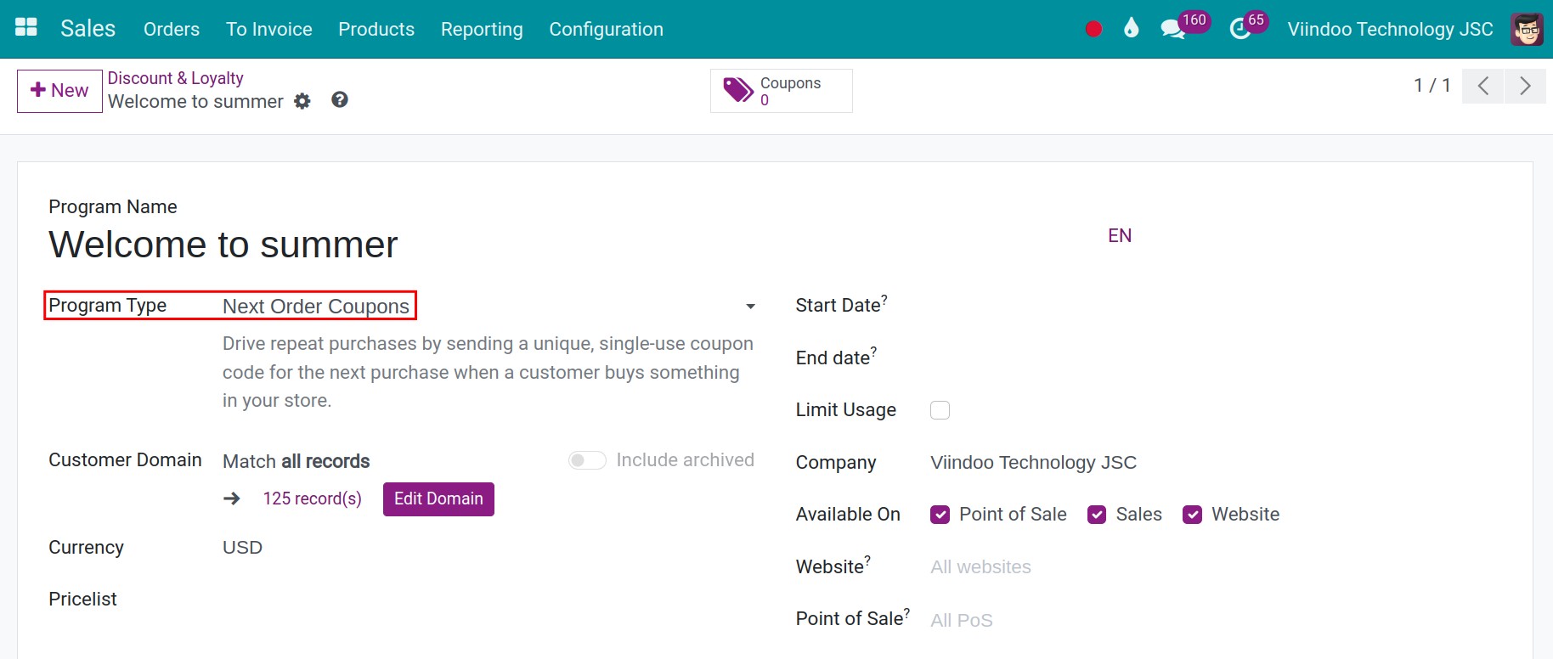Open the Point of Sale selection field

point(1215,620)
